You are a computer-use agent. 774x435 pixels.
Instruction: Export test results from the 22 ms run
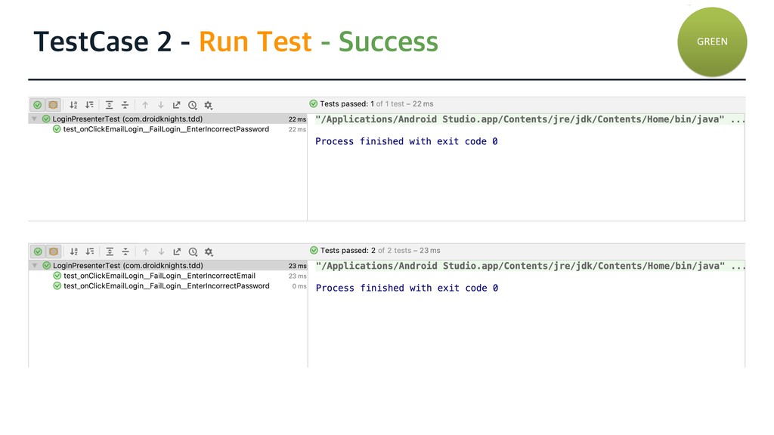[176, 105]
